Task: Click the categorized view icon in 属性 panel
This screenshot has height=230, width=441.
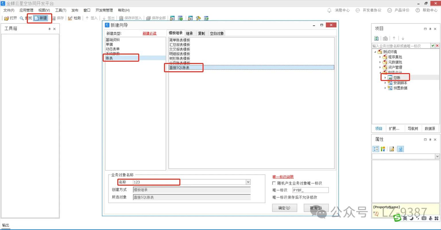Action: 376,149
